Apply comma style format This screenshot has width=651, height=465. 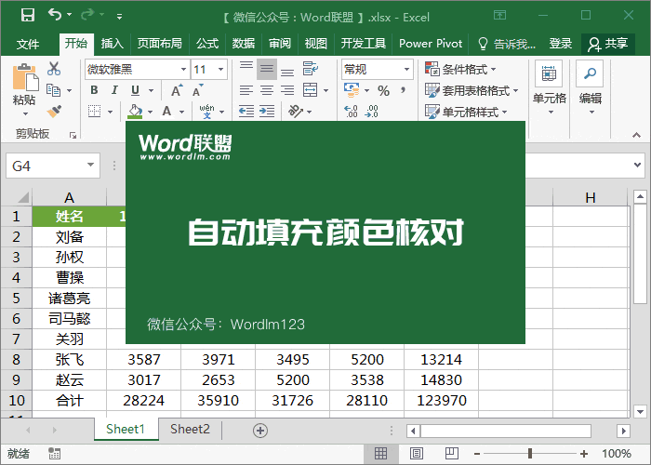point(403,90)
